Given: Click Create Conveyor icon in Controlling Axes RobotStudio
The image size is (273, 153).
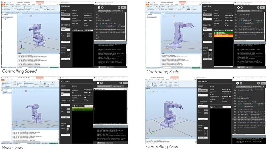Looking at the screenshot, I should pyautogui.click(x=171, y=83).
